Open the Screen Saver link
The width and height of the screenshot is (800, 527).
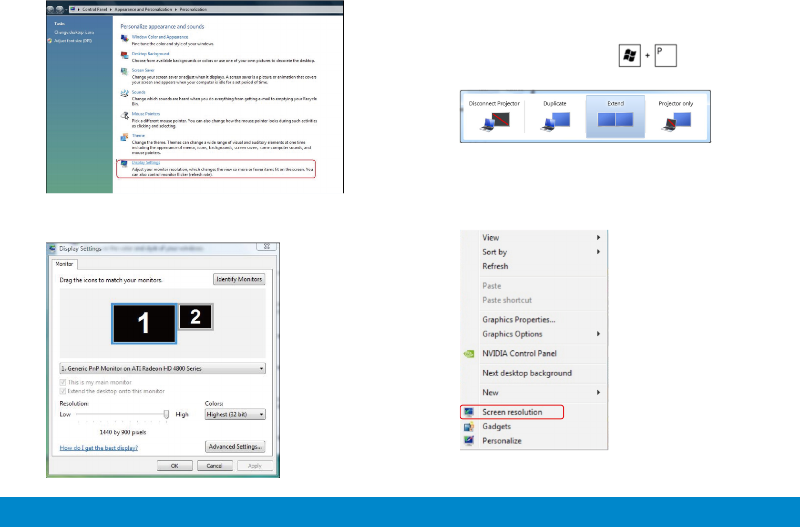point(144,70)
